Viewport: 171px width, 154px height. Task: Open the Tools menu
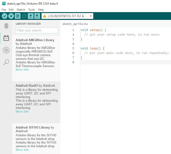(32, 10)
